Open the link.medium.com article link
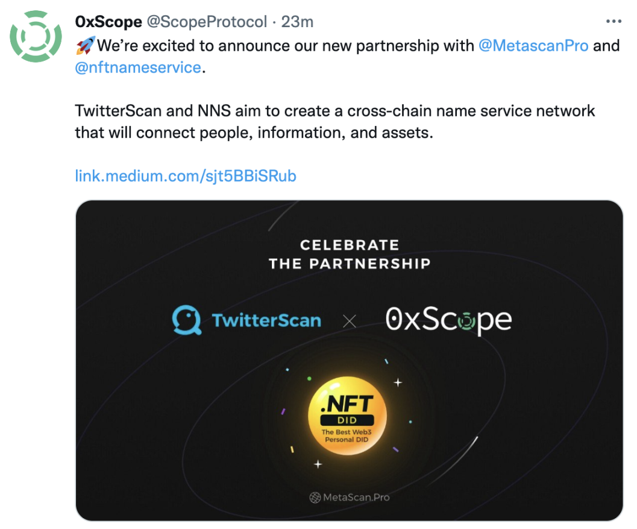The width and height of the screenshot is (637, 529). click(x=185, y=176)
